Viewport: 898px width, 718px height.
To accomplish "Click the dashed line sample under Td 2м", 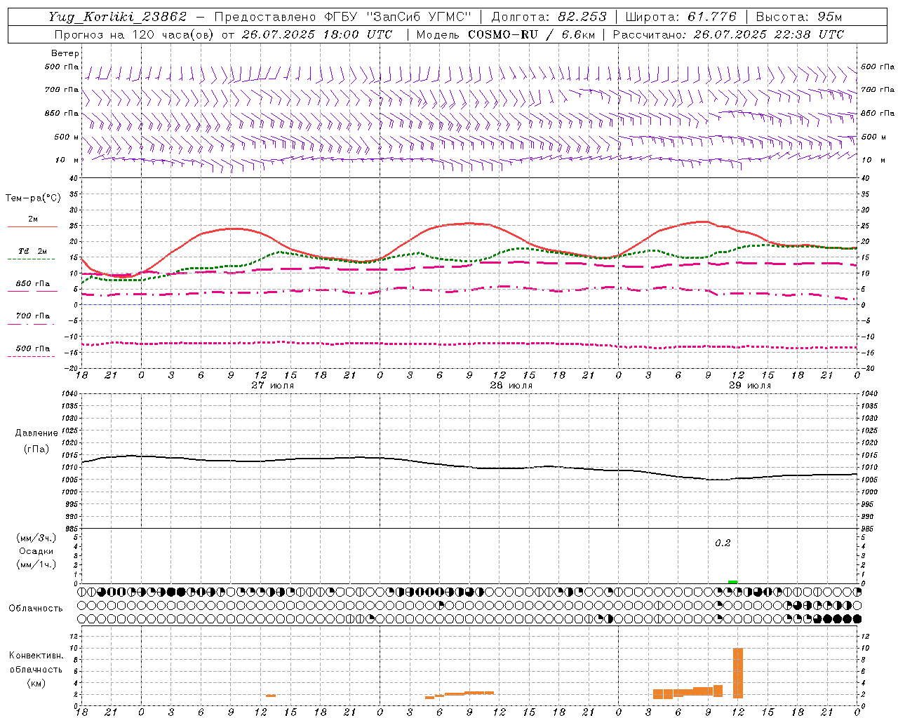I will click(x=32, y=259).
